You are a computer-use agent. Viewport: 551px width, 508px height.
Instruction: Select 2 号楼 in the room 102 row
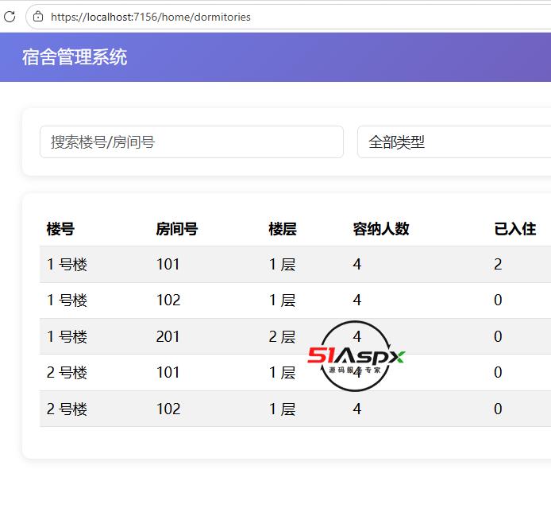[x=67, y=409]
